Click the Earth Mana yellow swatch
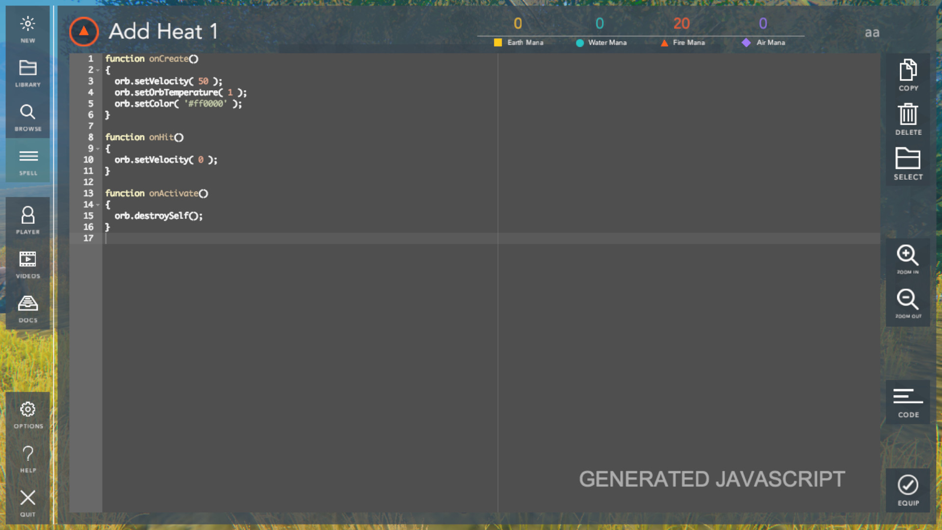 497,43
